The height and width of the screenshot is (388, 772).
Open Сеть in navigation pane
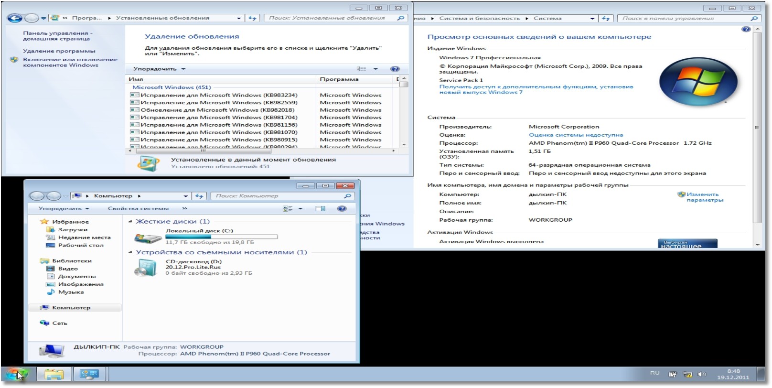[59, 323]
